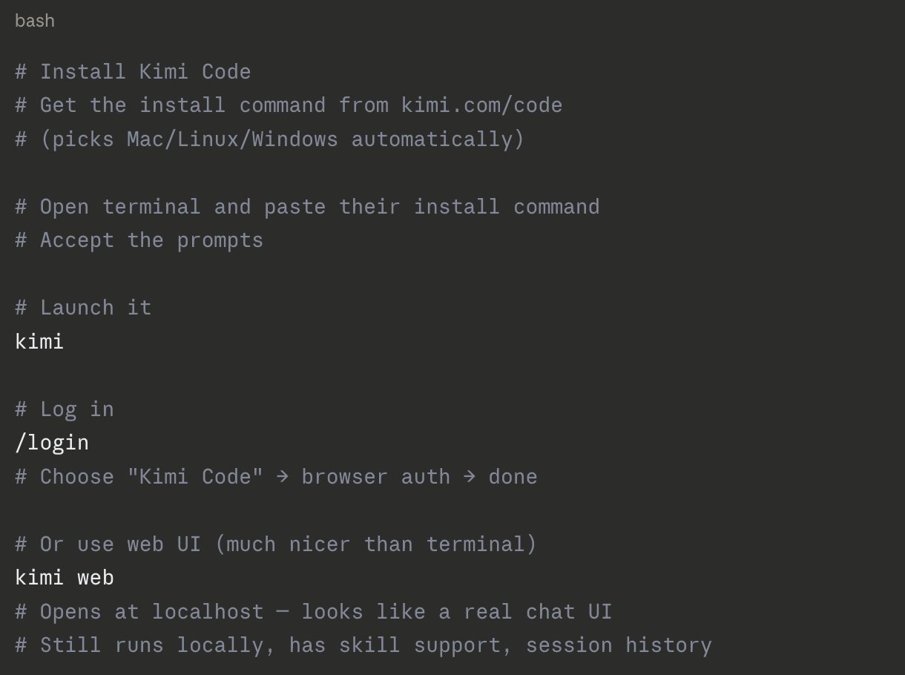Click the word "localhost" in the comment
The image size is (905, 675).
208,612
